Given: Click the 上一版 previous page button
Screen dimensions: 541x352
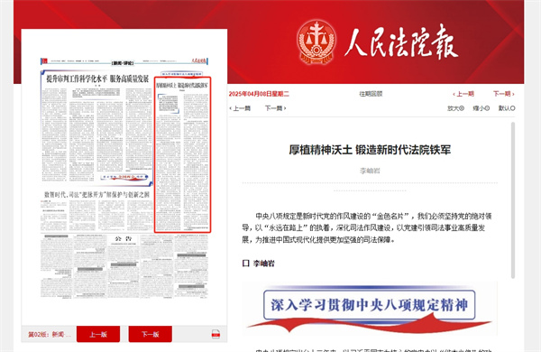Looking at the screenshot, I should click(98, 334).
